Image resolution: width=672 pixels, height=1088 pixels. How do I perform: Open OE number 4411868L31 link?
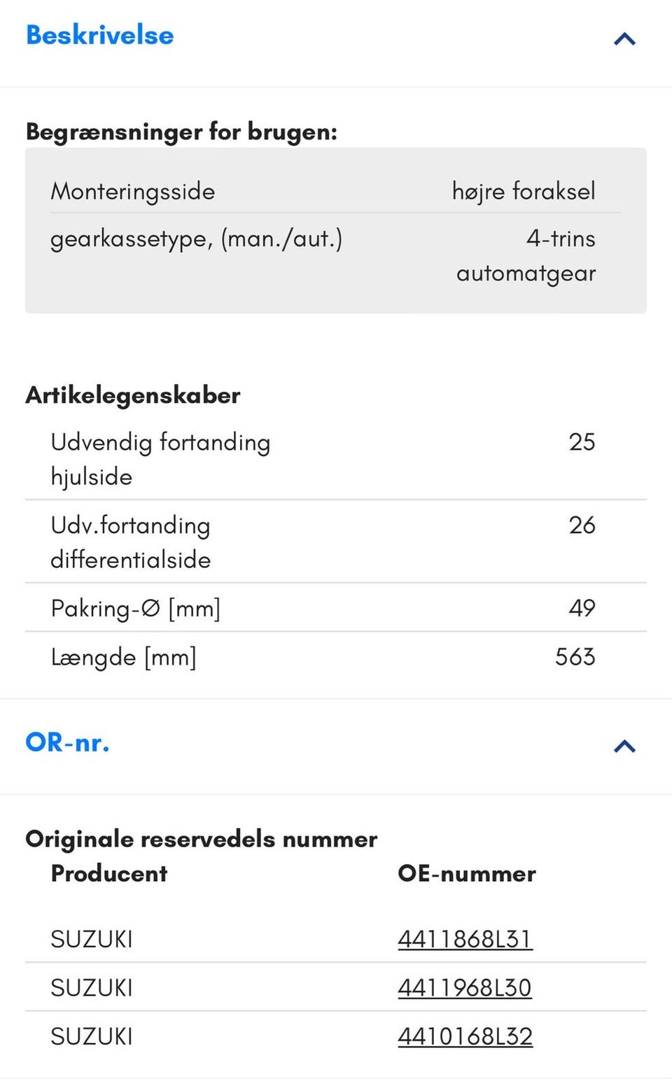[465, 939]
